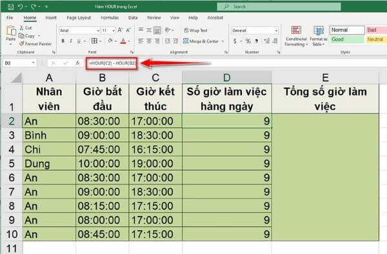This screenshot has width=387, height=254.
Task: Open the File menu
Action: pyautogui.click(x=10, y=18)
